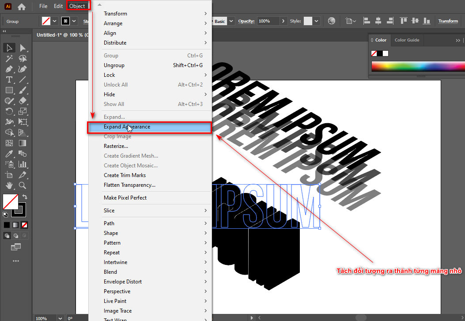Open the Style swatch dropdown

click(317, 21)
